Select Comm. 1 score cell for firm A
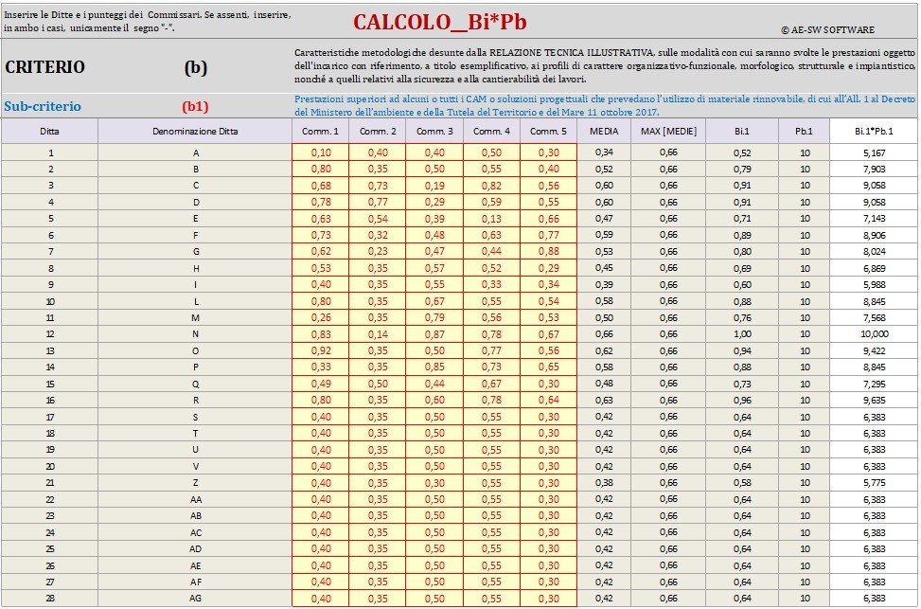Viewport: 921px width, 609px height. click(321, 152)
